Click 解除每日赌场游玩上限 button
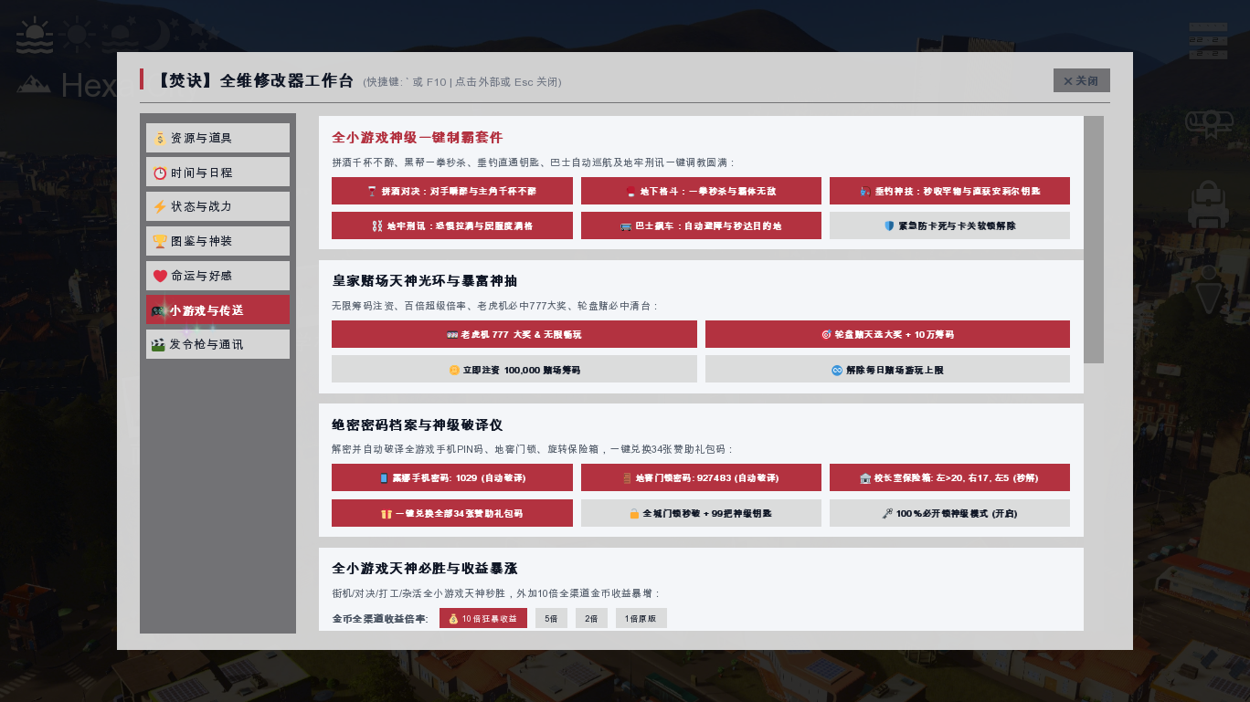The width and height of the screenshot is (1250, 702). pyautogui.click(x=887, y=369)
